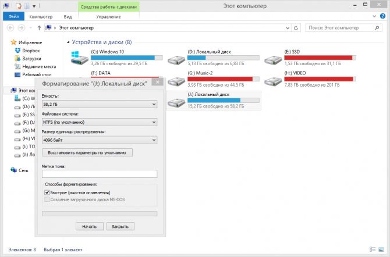The height and width of the screenshot is (257, 390).
Task: Toggle the quick format checkbox
Action: click(x=47, y=192)
